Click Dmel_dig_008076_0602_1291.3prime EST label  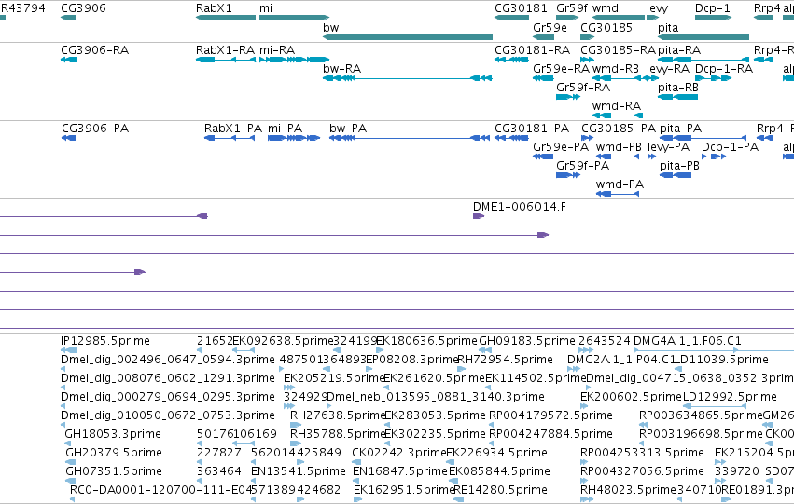pyautogui.click(x=168, y=378)
